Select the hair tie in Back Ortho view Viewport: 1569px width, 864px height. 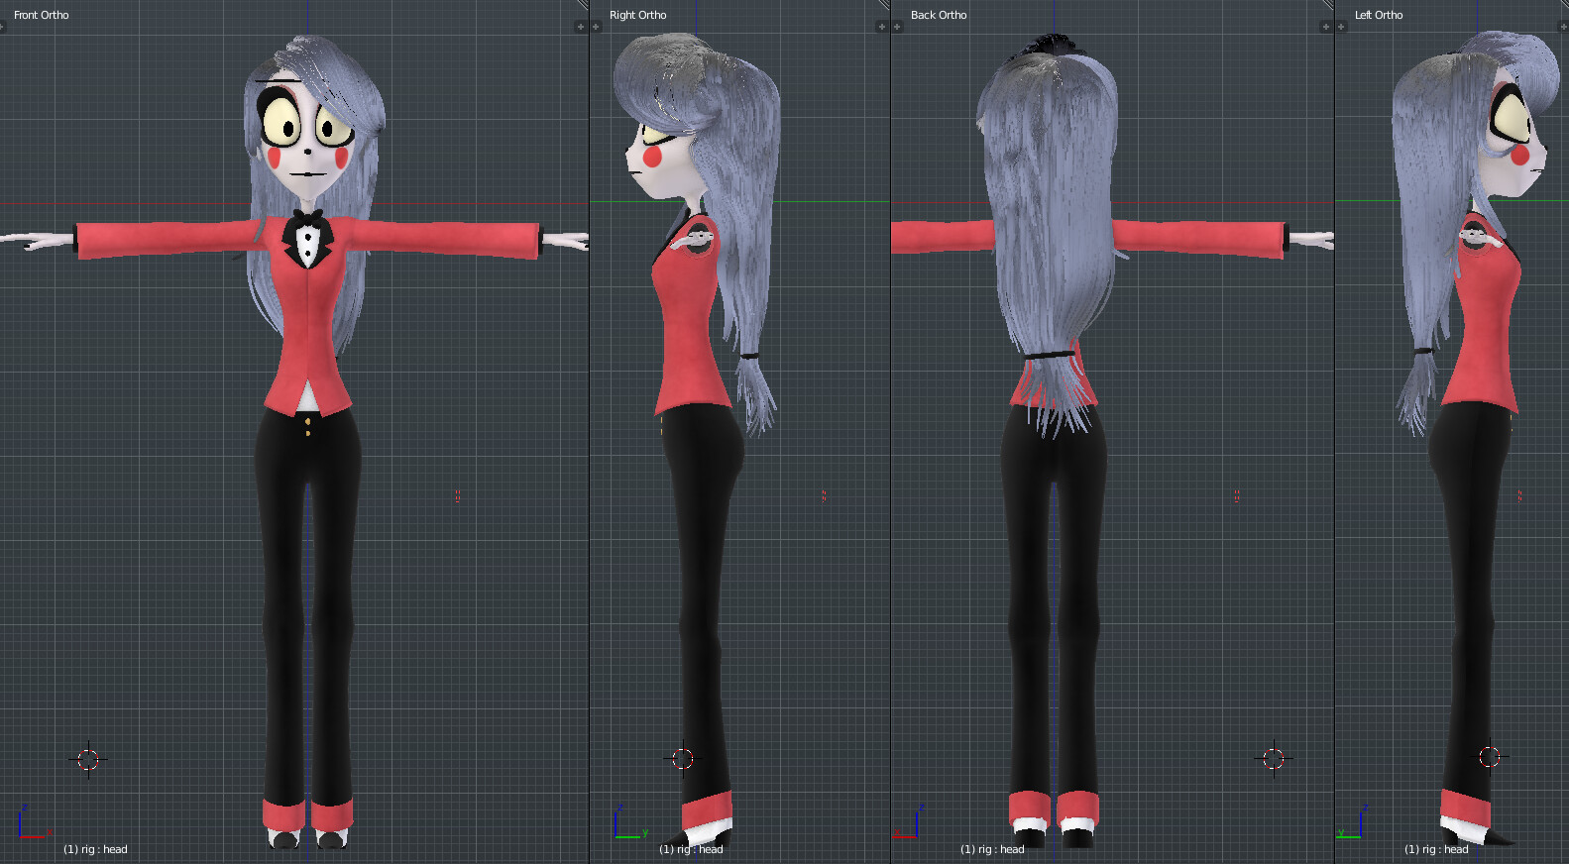pyautogui.click(x=1051, y=355)
